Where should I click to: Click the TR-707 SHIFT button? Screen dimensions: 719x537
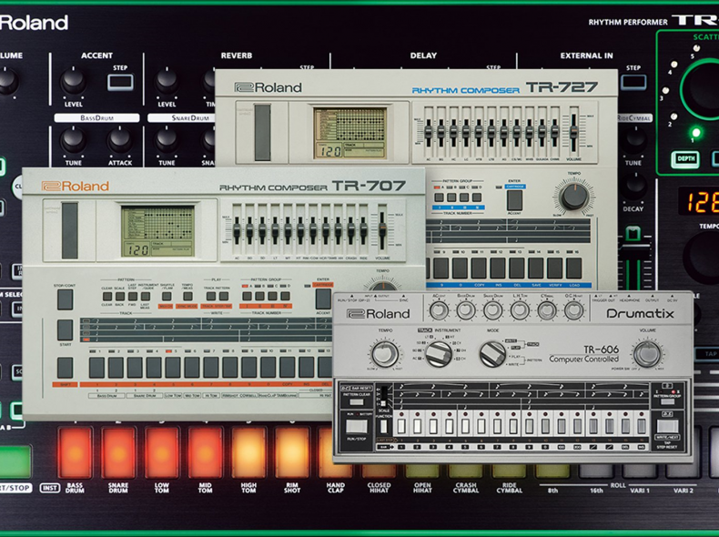66,368
